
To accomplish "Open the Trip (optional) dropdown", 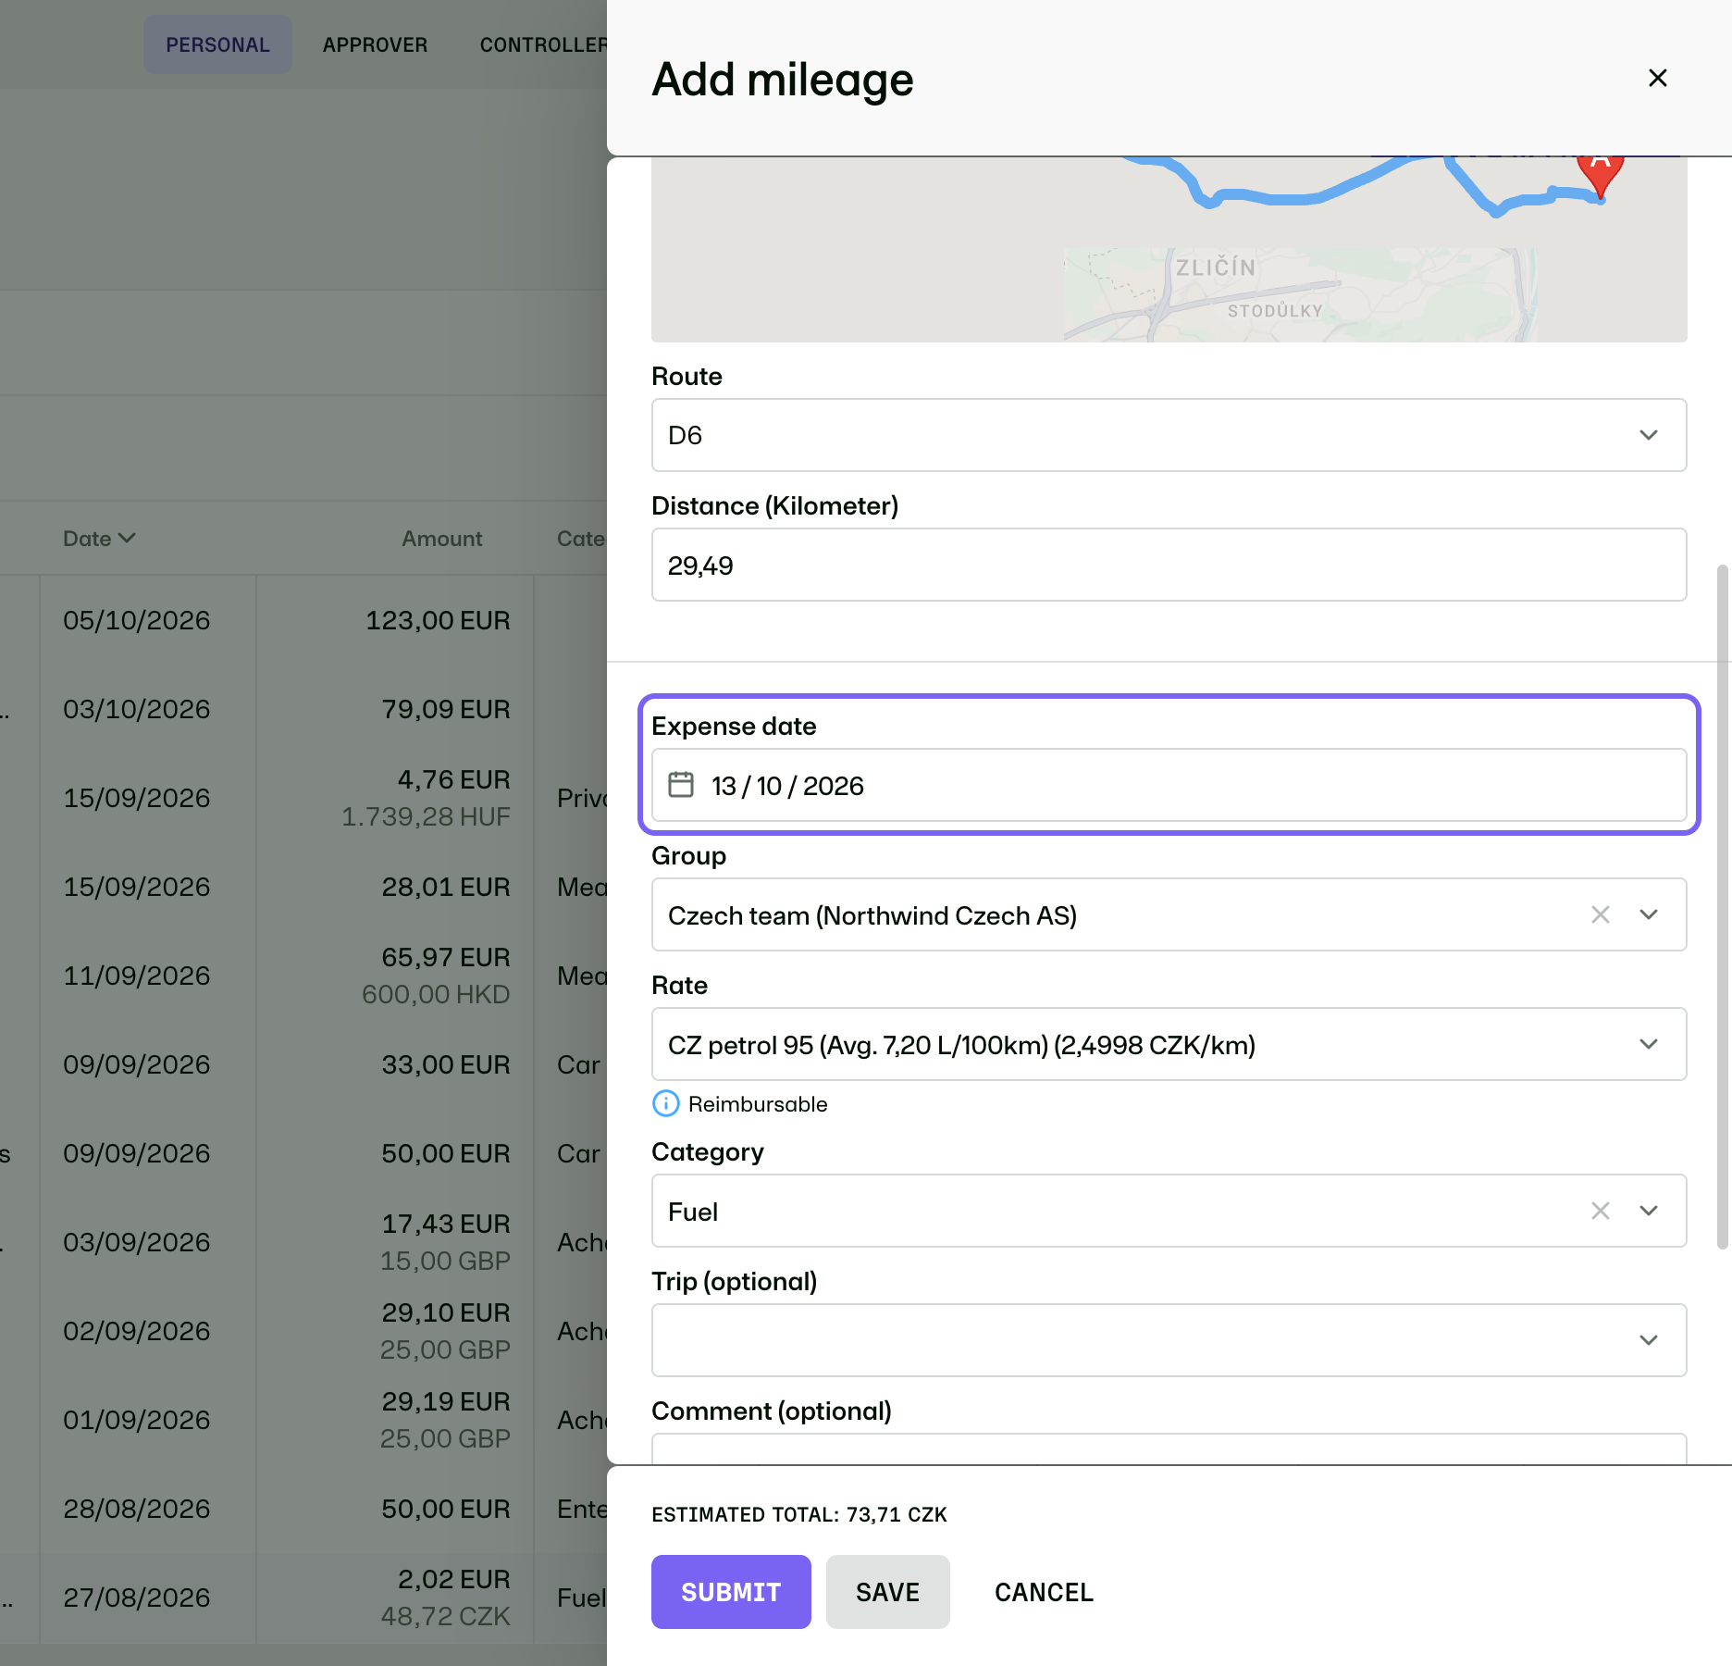I will [x=1169, y=1340].
